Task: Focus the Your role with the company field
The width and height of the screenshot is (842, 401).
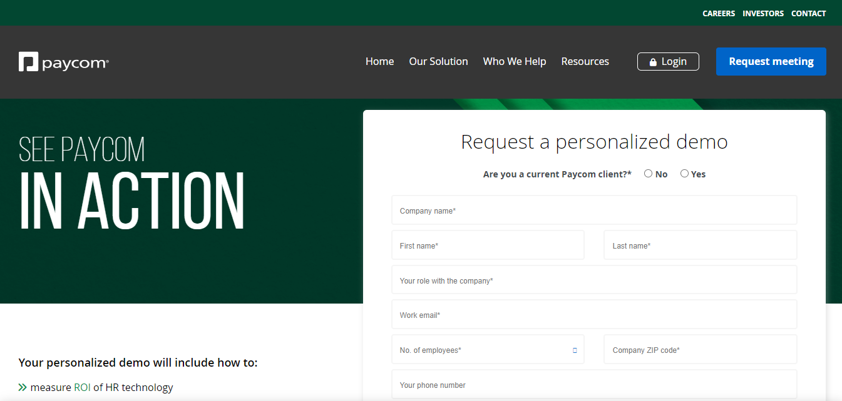Action: pyautogui.click(x=594, y=280)
